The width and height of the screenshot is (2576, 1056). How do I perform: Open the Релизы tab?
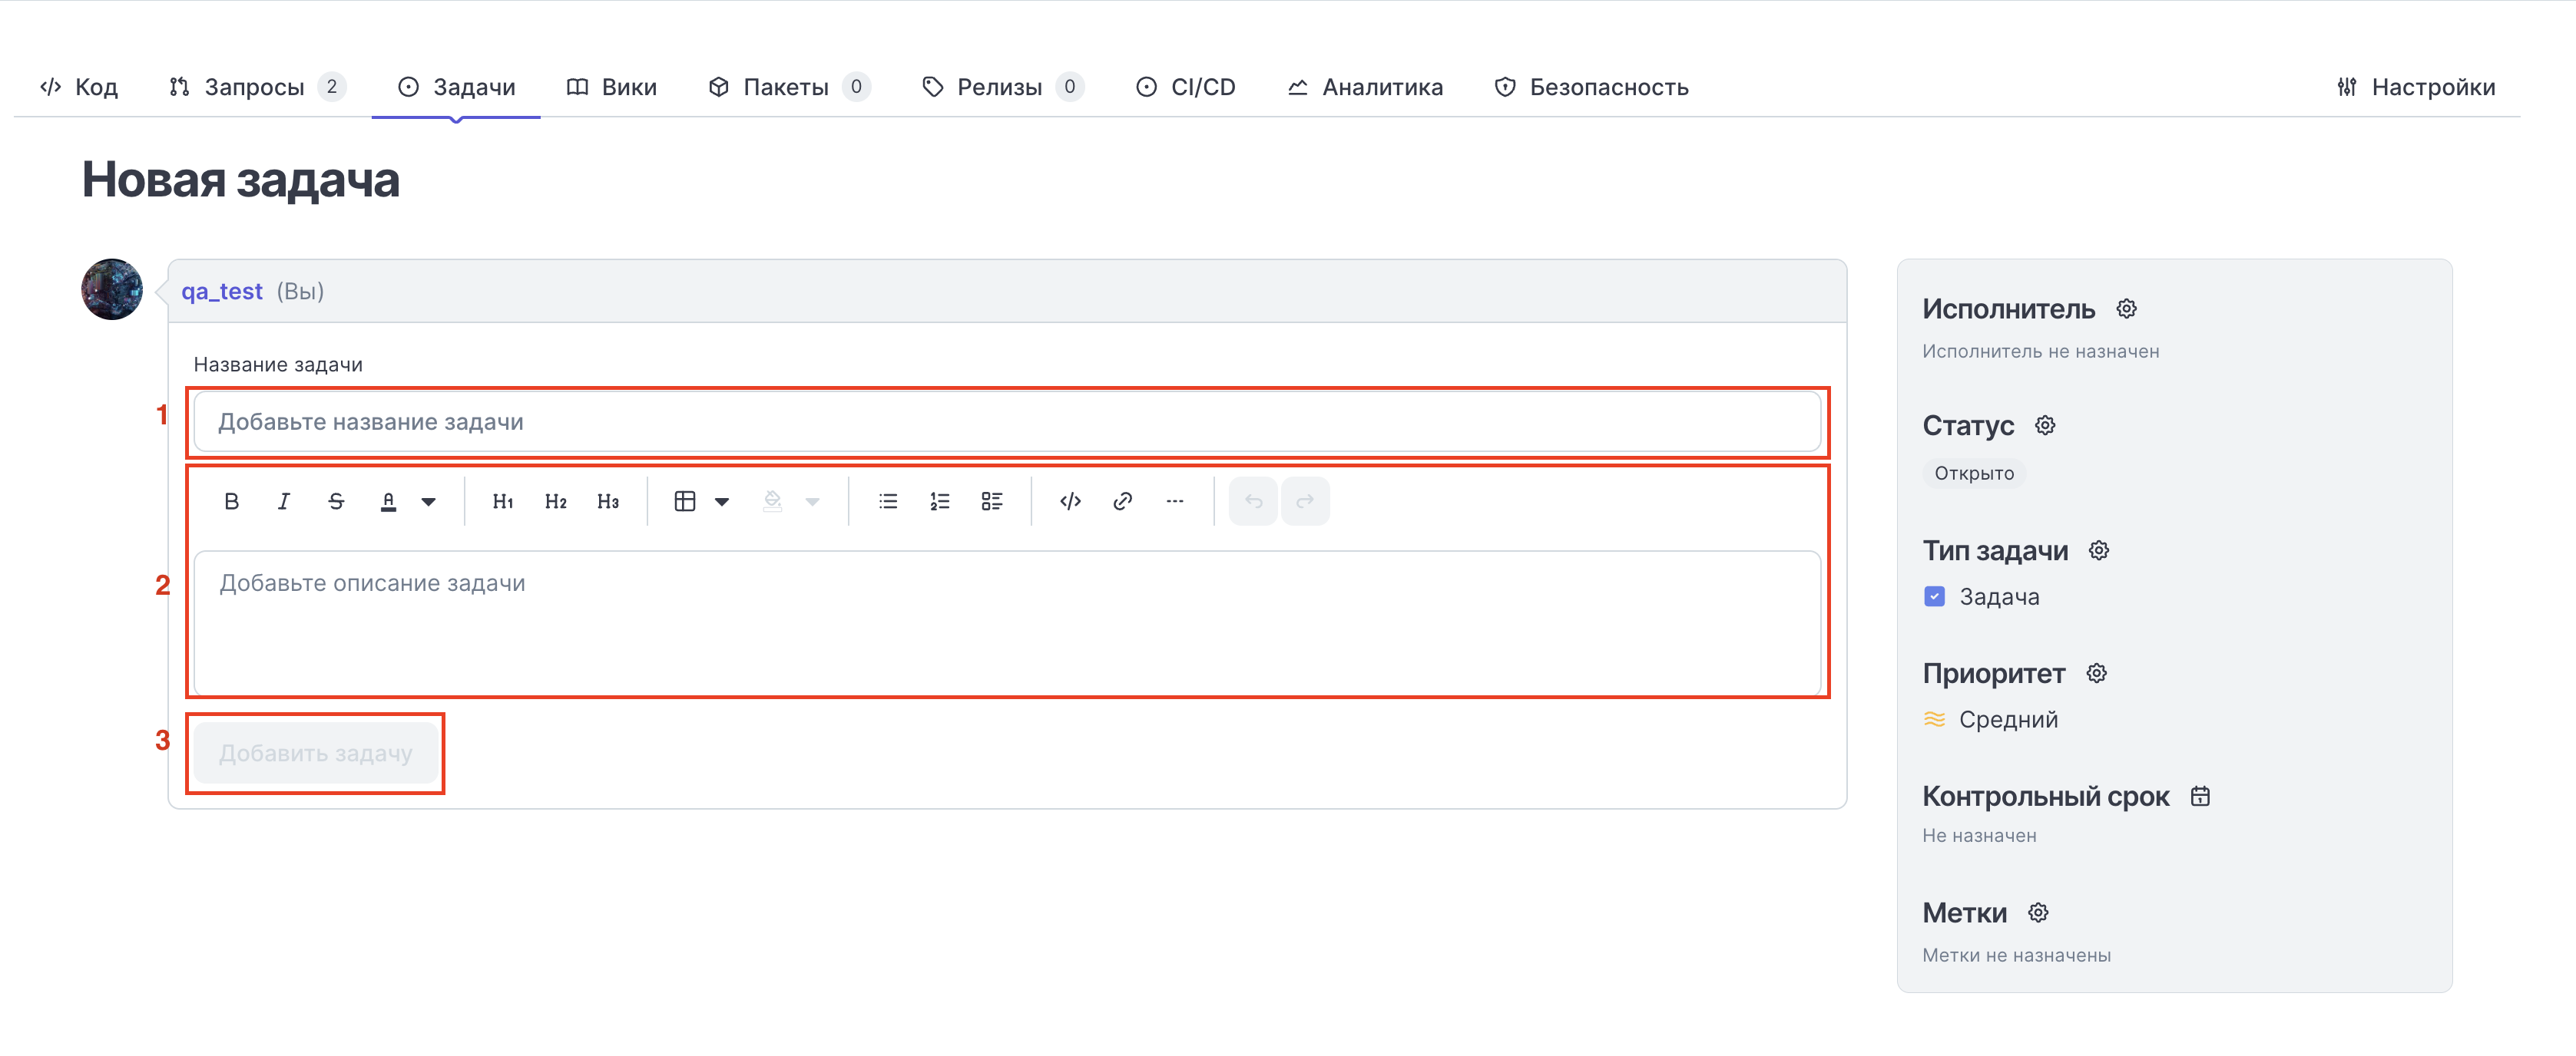tap(1002, 87)
